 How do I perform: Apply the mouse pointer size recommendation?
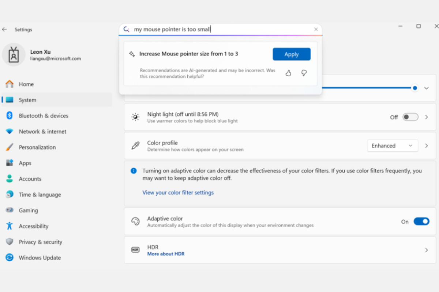(292, 54)
